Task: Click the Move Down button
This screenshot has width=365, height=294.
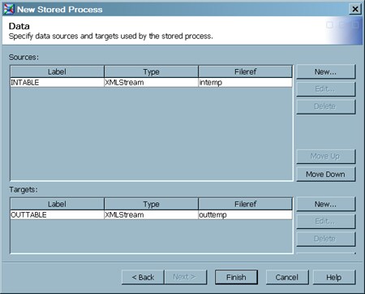Action: coord(325,174)
